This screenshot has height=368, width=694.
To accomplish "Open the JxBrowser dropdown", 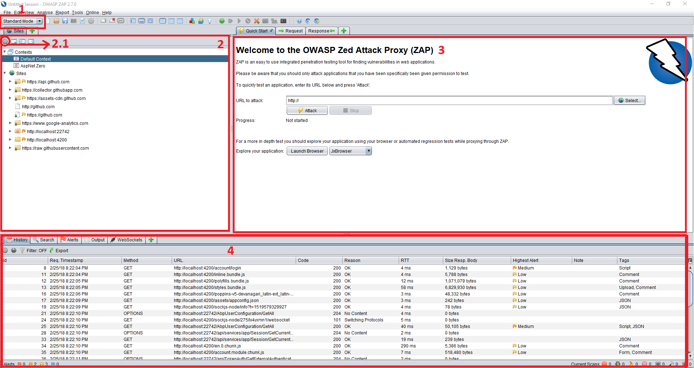I will (350, 151).
